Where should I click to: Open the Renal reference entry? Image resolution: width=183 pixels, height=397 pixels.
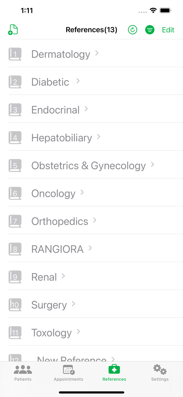tap(44, 277)
